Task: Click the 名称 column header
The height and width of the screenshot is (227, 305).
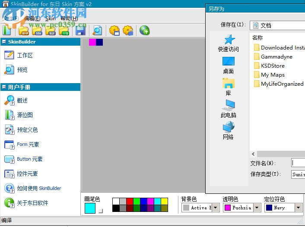Action: pyautogui.click(x=257, y=37)
